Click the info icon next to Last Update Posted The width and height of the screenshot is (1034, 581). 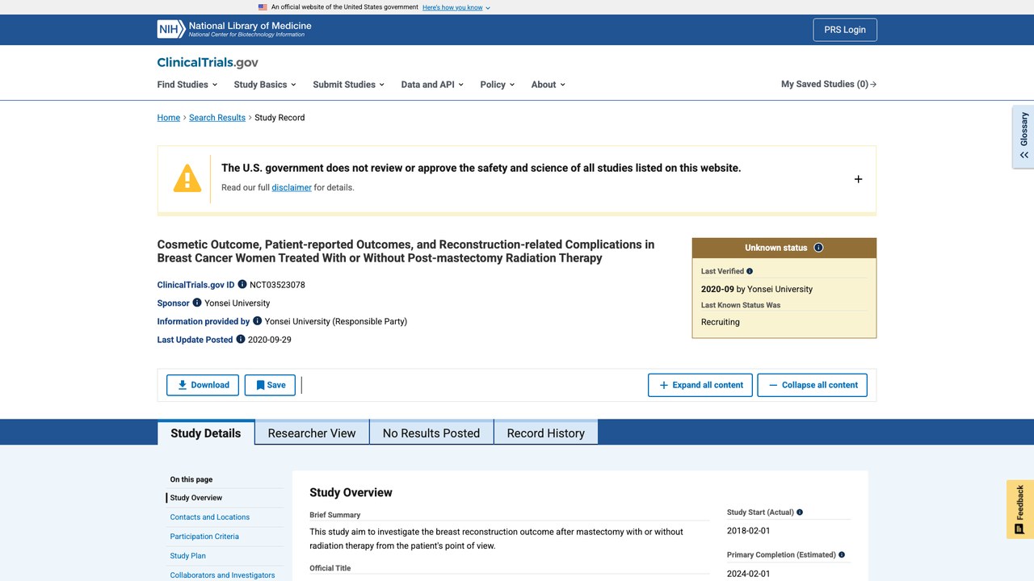point(241,340)
